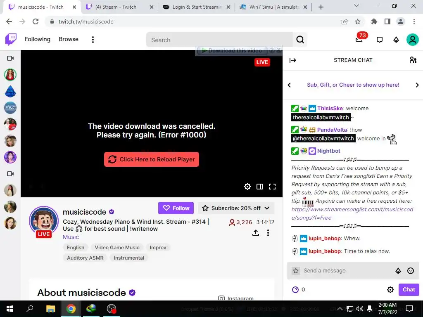Reload the browser page
This screenshot has width=423, height=317.
[36, 21]
